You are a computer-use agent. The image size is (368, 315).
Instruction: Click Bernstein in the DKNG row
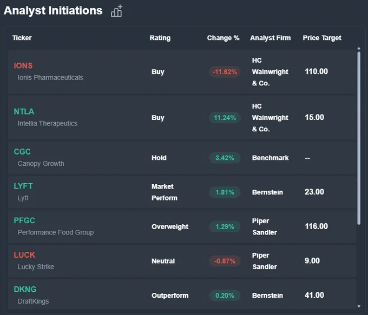(x=267, y=296)
